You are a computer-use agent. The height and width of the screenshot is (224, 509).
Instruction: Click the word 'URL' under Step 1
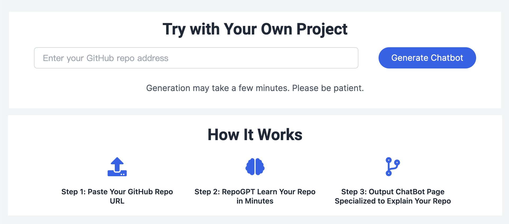117,201
